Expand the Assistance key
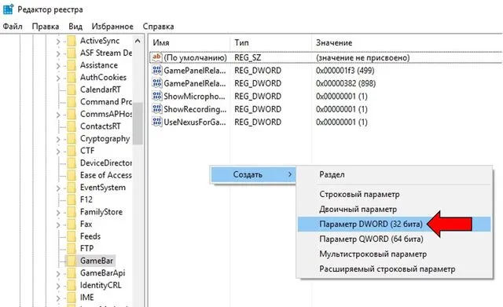The width and height of the screenshot is (503, 307). (58, 66)
